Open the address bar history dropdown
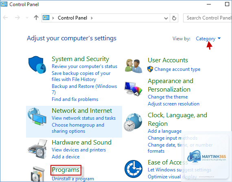This screenshot has width=232, height=182. coord(166,18)
